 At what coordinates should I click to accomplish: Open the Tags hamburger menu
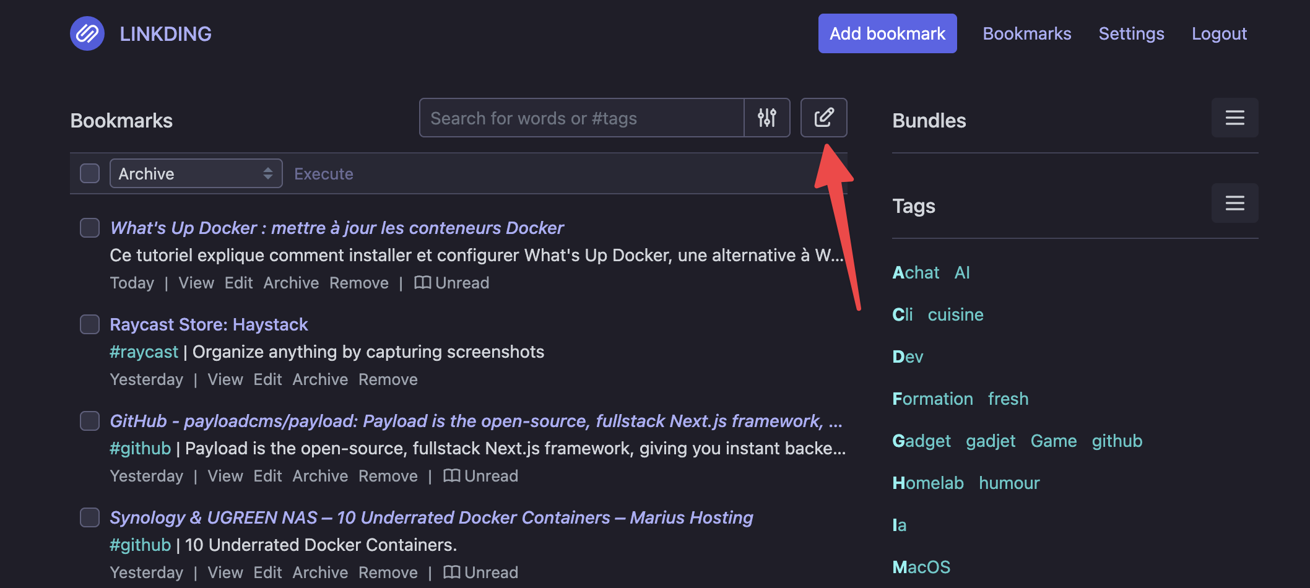[x=1234, y=203]
